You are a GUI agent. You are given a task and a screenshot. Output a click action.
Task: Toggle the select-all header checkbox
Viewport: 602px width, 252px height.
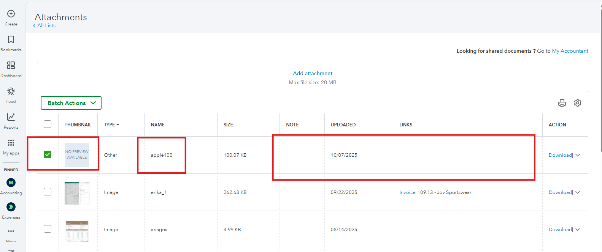pos(48,124)
